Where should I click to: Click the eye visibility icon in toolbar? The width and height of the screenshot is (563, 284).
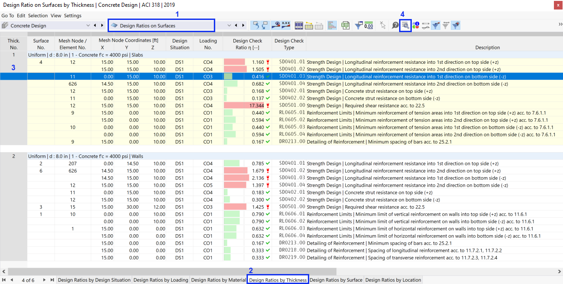(x=277, y=26)
